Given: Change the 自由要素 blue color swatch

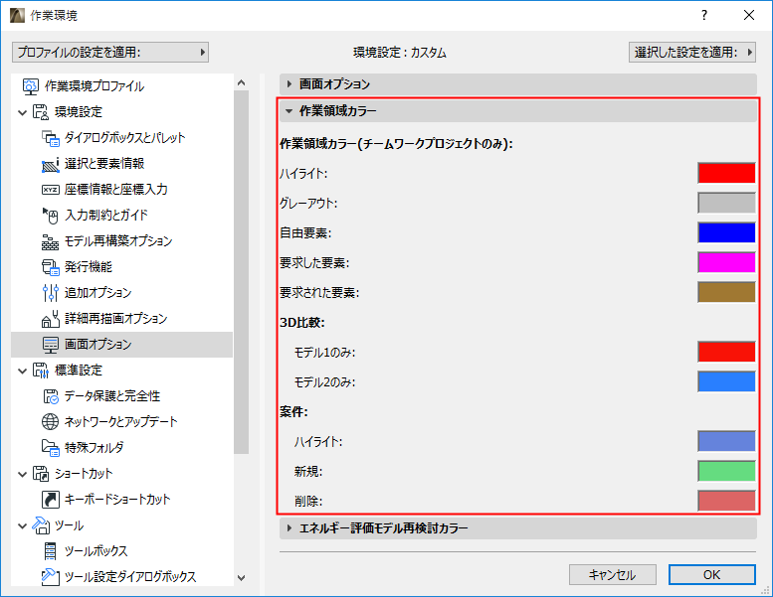Looking at the screenshot, I should (x=726, y=232).
